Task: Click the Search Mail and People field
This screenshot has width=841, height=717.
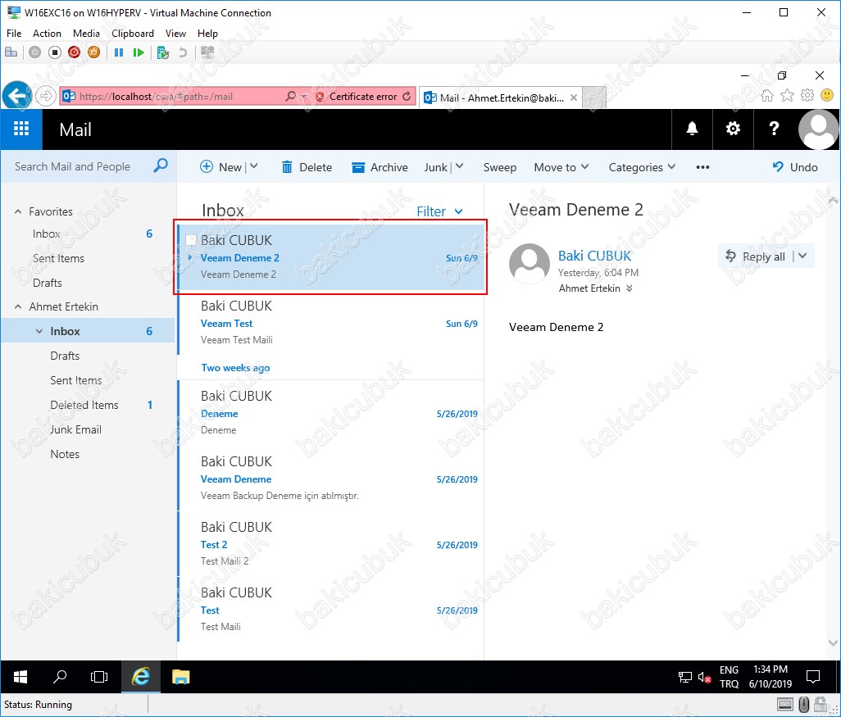Action: coord(78,166)
